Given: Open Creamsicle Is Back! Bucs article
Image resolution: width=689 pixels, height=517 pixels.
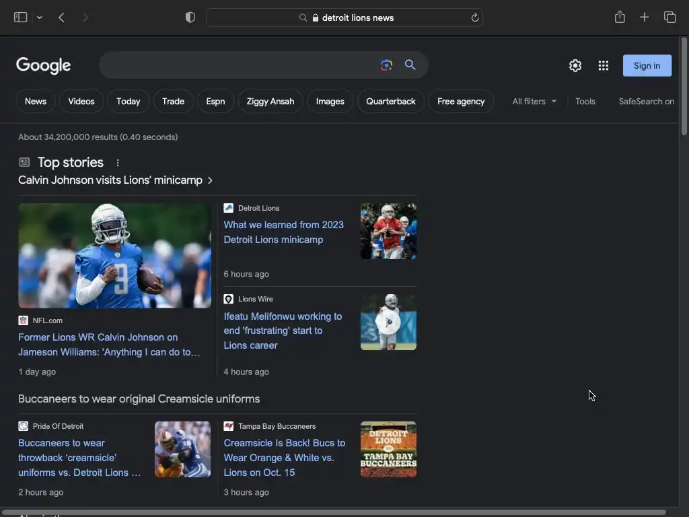Looking at the screenshot, I should click(285, 458).
